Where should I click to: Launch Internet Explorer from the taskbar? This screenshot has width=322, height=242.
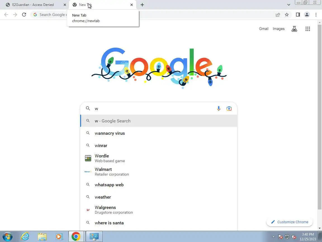tap(25, 236)
